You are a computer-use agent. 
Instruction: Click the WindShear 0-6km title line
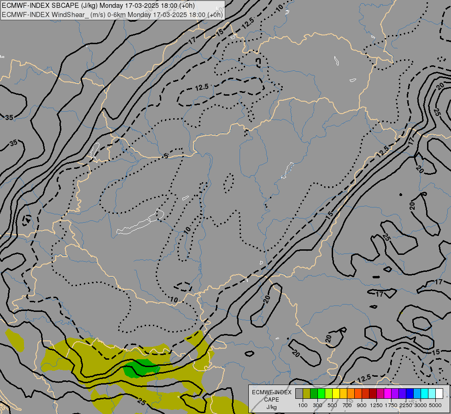point(112,15)
